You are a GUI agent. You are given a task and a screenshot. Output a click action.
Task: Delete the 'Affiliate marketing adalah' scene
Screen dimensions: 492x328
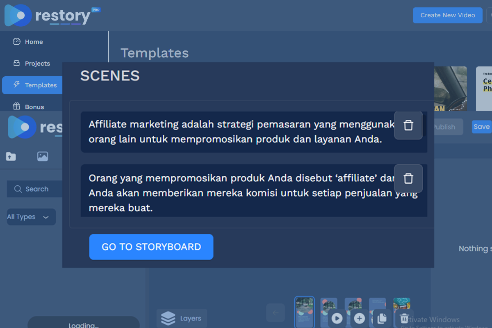click(408, 125)
